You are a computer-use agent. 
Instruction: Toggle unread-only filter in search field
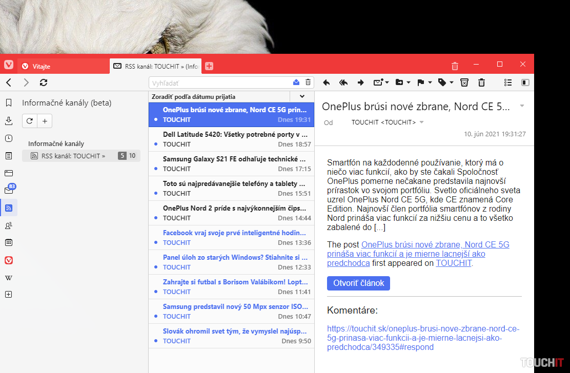[296, 82]
